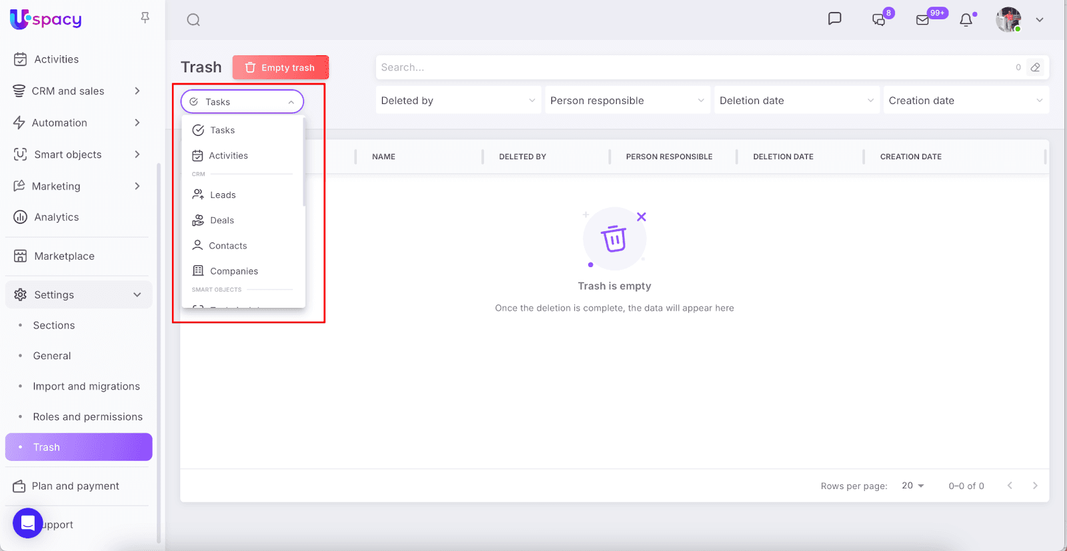Click the user profile avatar
This screenshot has height=551, width=1067.
coord(1008,20)
